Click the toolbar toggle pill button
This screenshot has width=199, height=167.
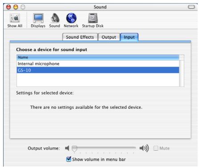pos(191,7)
